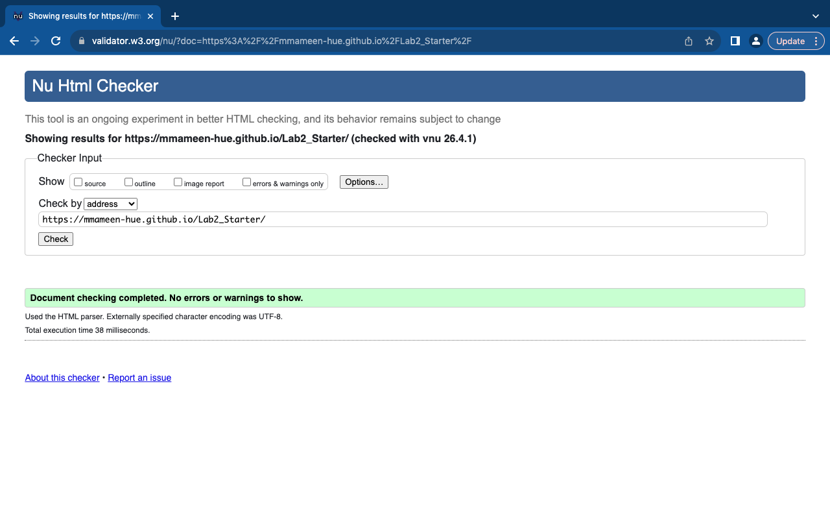830x519 pixels.
Task: Select the Showing results browser tab
Action: click(84, 16)
